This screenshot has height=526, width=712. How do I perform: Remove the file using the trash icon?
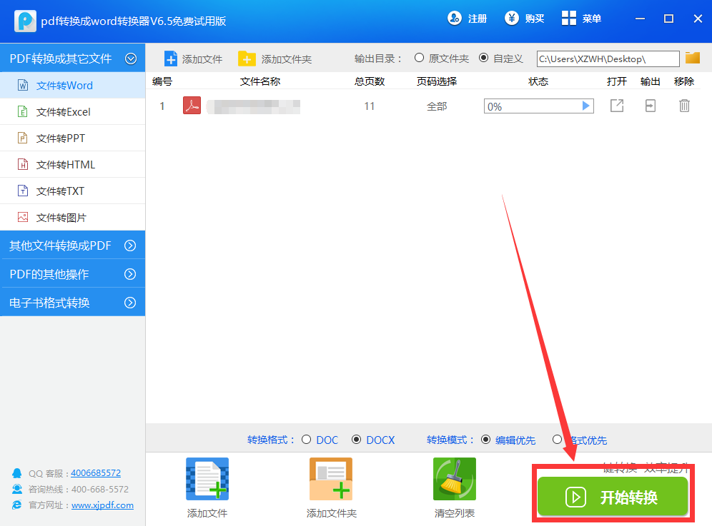[684, 105]
